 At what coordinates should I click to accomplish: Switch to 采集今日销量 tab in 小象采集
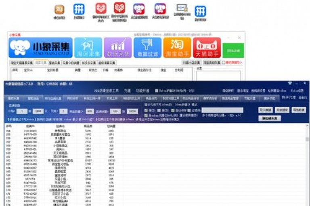71,63
